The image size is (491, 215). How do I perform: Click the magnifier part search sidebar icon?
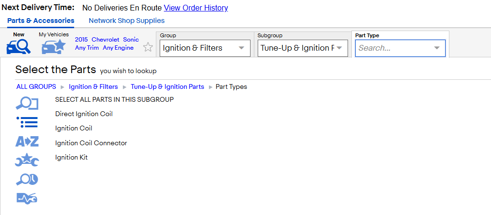[x=27, y=104]
